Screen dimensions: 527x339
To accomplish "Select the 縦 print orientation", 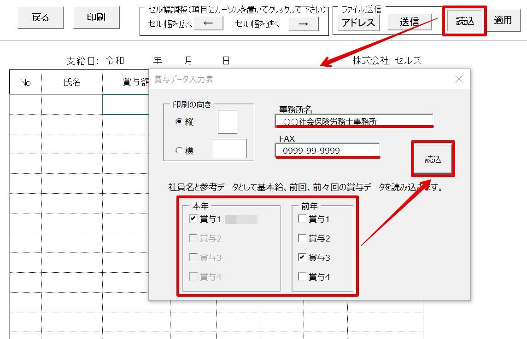I will pyautogui.click(x=184, y=121).
